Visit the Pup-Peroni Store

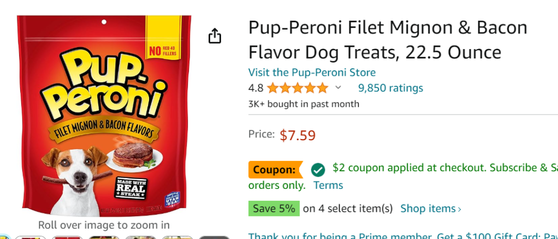(x=312, y=73)
